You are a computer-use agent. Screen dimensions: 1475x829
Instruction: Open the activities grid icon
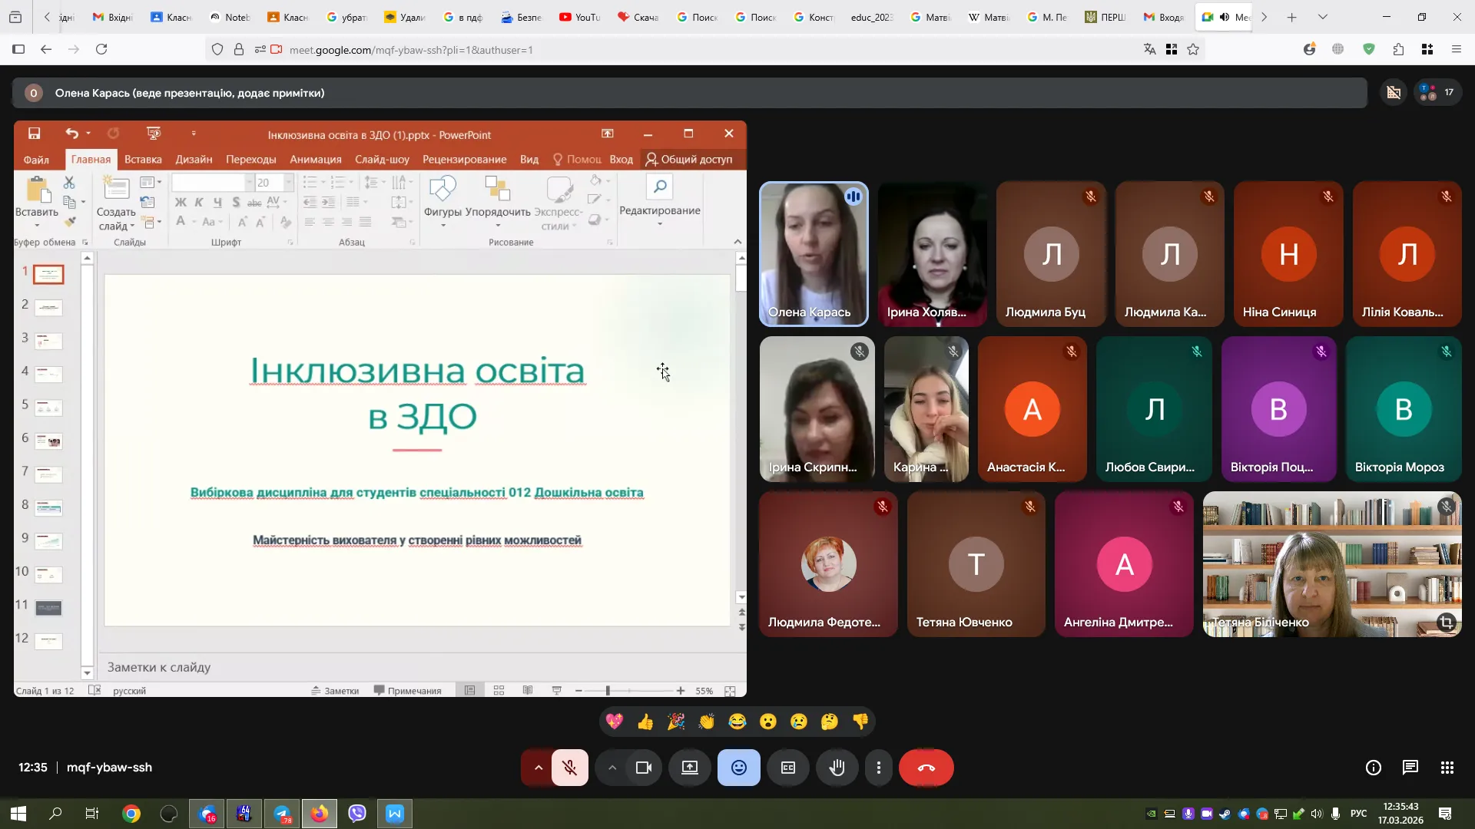coord(1447,768)
